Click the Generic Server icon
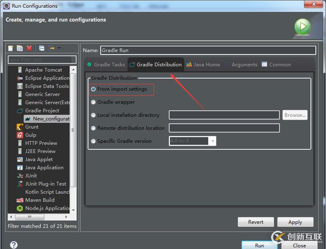Image resolution: width=326 pixels, height=249 pixels. click(x=20, y=94)
